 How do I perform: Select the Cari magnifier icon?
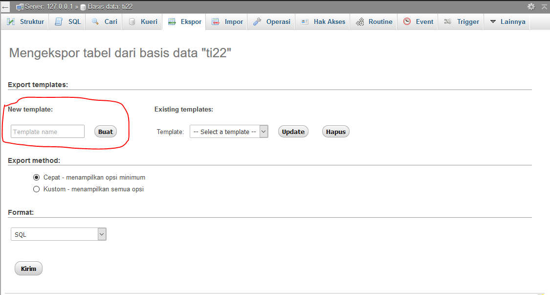point(95,22)
